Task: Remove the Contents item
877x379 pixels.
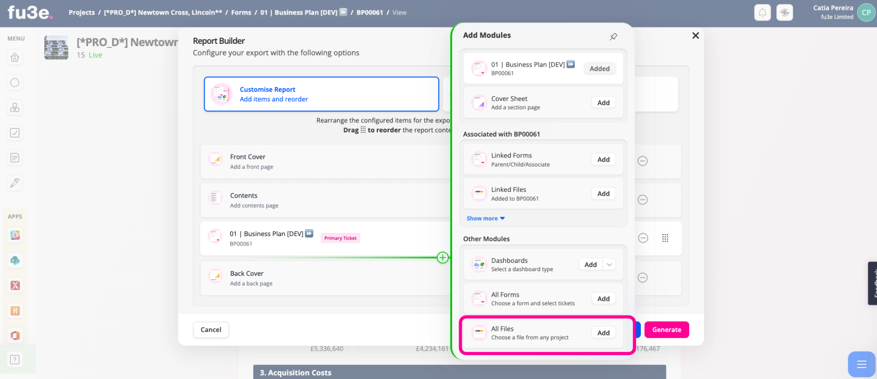Action: [643, 200]
